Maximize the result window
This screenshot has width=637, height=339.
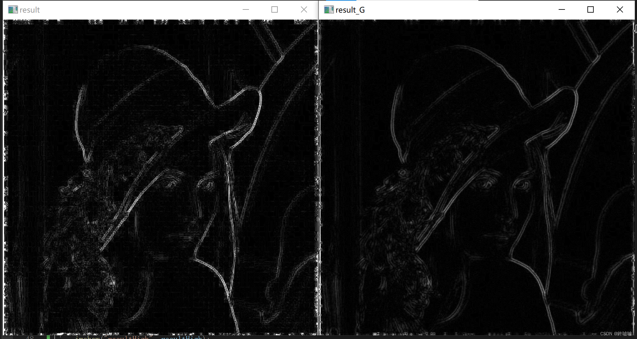click(x=275, y=10)
